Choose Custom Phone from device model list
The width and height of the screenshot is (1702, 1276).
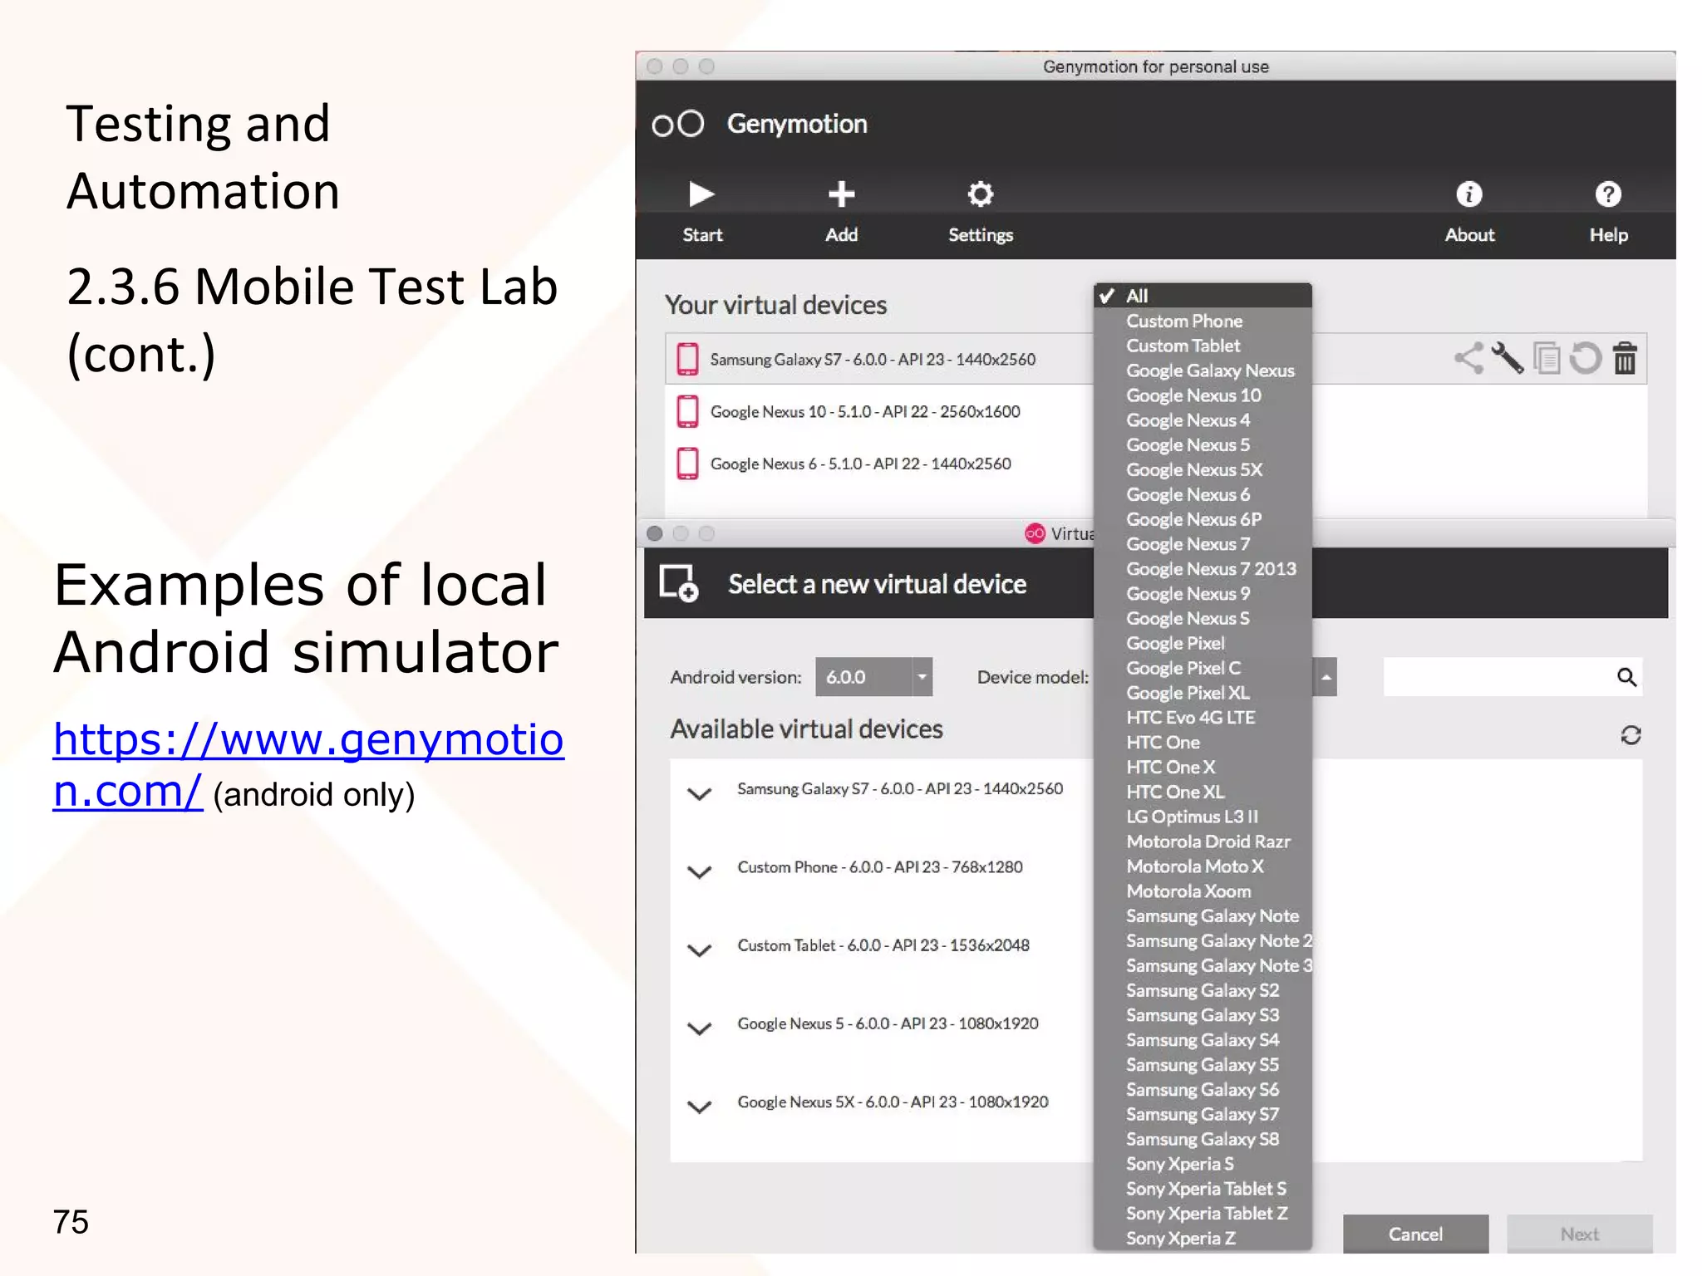(x=1203, y=321)
